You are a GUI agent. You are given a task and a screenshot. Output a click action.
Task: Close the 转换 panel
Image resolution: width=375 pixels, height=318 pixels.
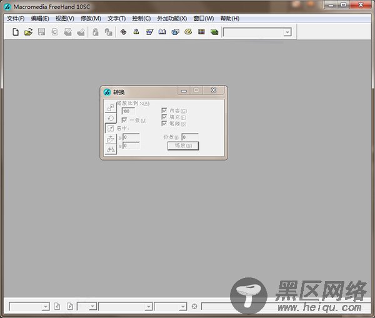pos(214,90)
